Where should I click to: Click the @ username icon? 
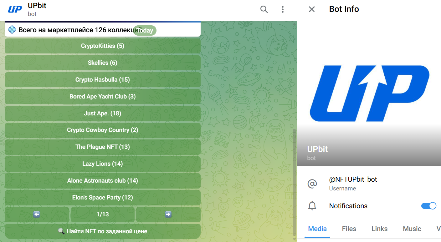point(312,184)
